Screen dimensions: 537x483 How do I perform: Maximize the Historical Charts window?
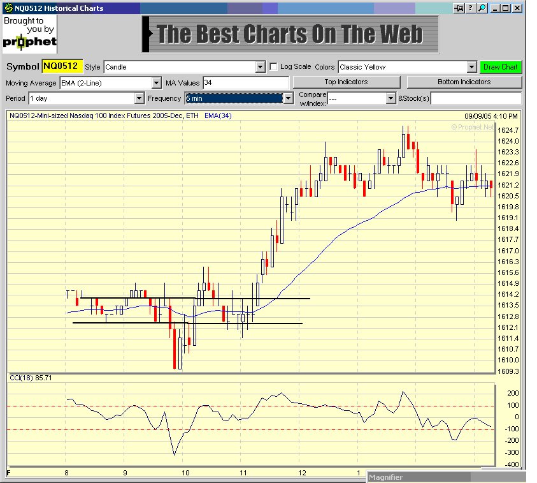tap(506, 8)
